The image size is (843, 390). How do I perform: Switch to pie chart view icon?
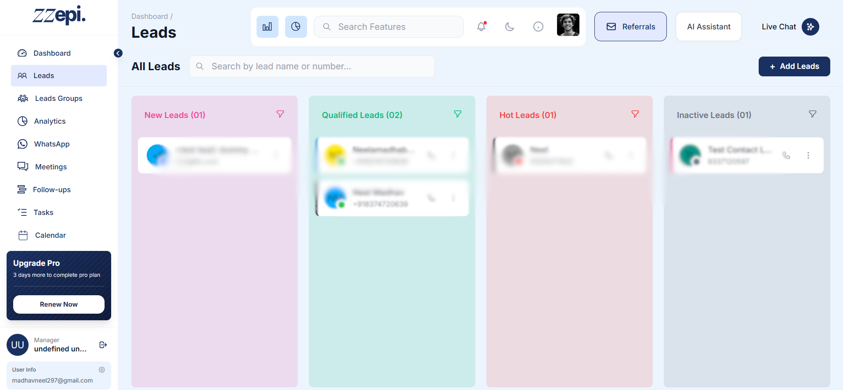point(296,27)
